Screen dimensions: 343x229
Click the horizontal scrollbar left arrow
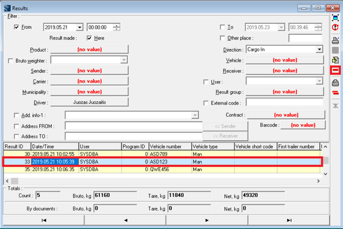point(7,181)
